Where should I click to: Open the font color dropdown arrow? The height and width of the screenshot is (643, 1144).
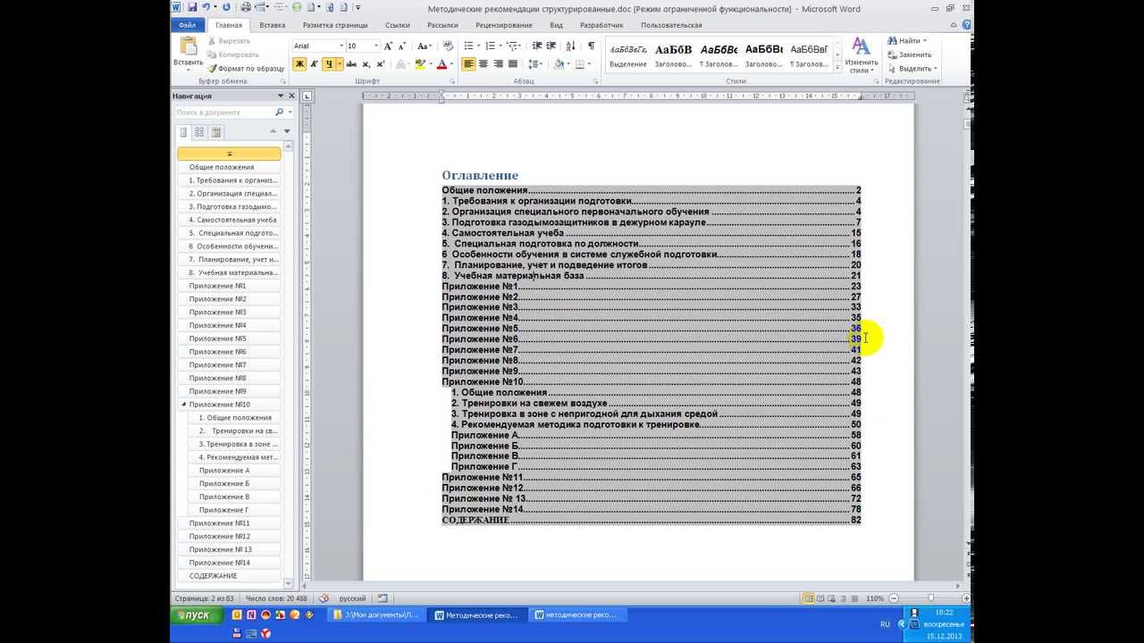[451, 65]
